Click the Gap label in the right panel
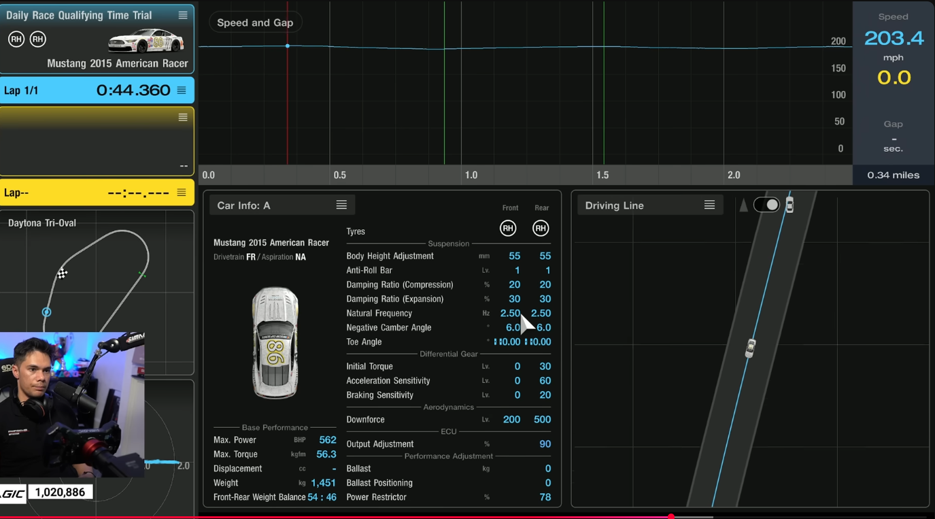The width and height of the screenshot is (935, 519). pos(894,124)
